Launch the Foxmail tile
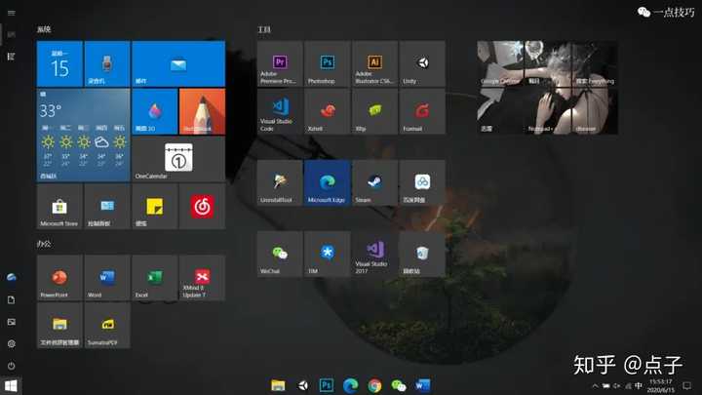 click(422, 111)
